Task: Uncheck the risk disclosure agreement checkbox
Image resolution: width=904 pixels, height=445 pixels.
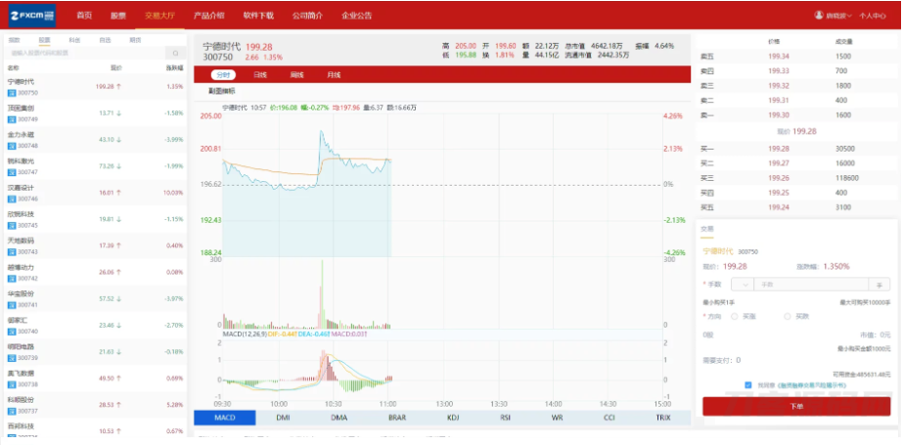Action: 748,385
